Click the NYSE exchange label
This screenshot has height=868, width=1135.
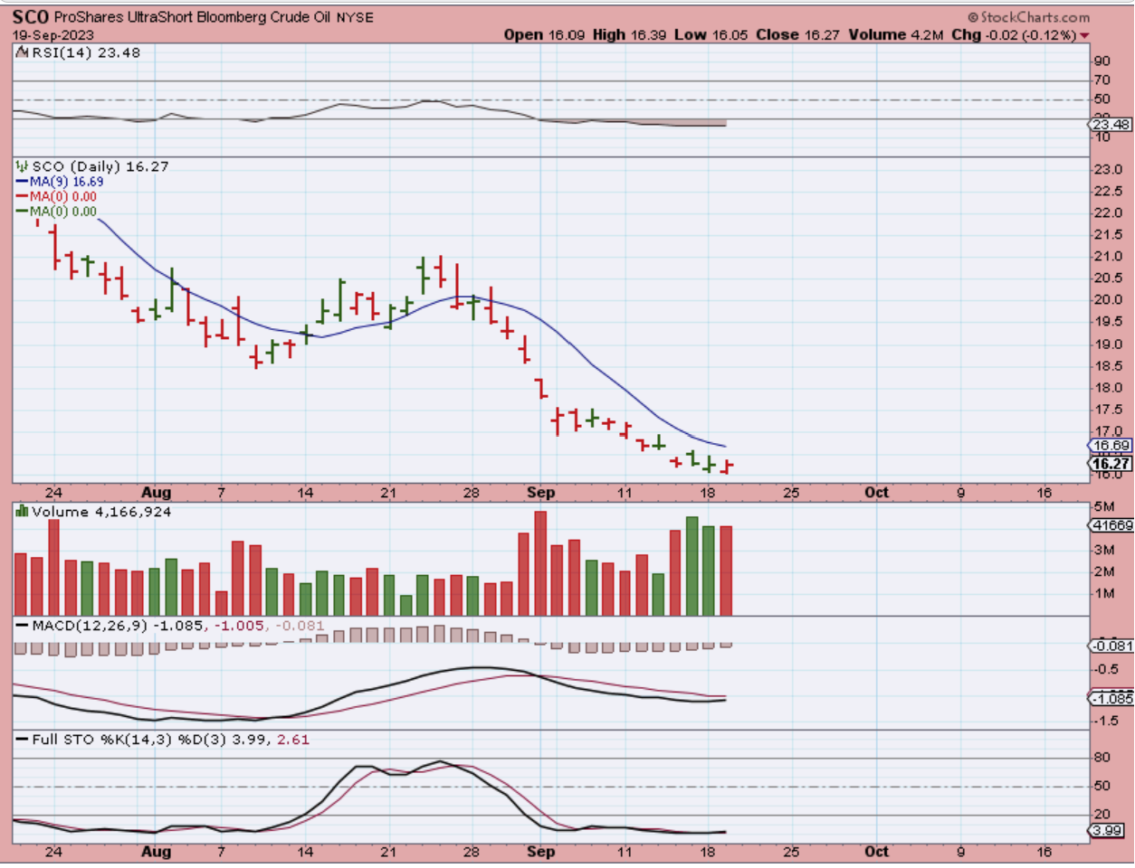pos(355,17)
